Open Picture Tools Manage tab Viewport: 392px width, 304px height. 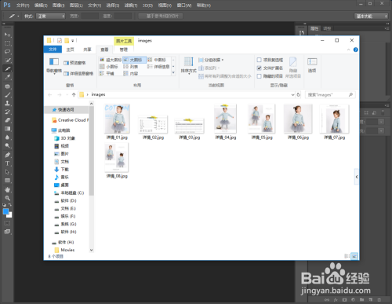tap(124, 49)
